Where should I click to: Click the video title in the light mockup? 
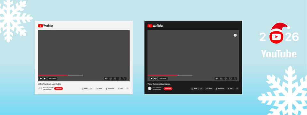click(50, 84)
